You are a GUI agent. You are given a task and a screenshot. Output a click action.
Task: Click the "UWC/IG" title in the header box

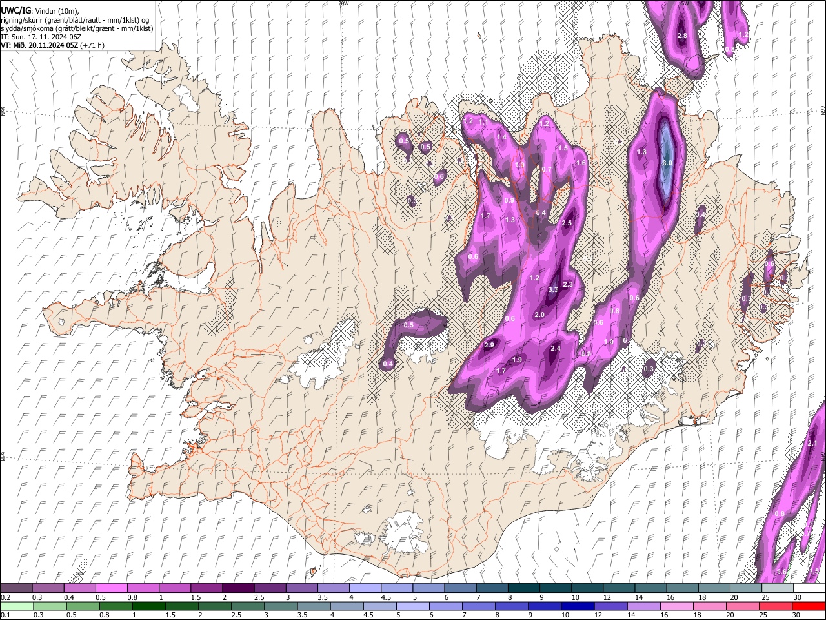15,10
